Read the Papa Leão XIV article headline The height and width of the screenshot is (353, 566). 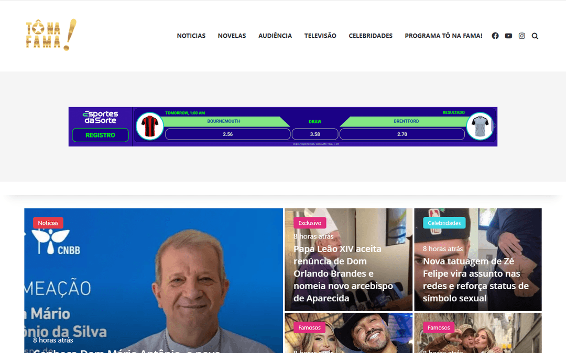[x=343, y=274]
